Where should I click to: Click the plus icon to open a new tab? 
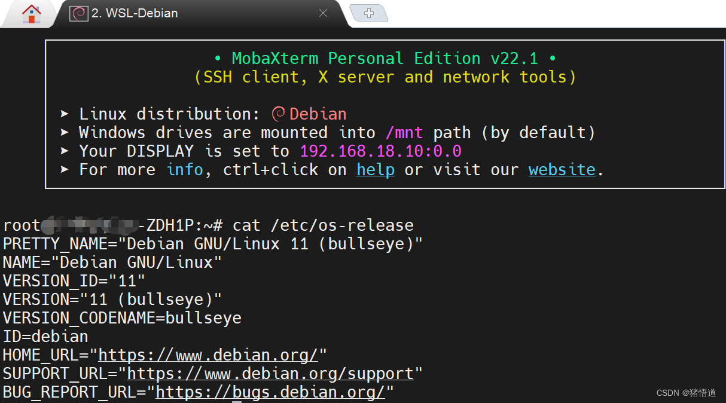369,12
